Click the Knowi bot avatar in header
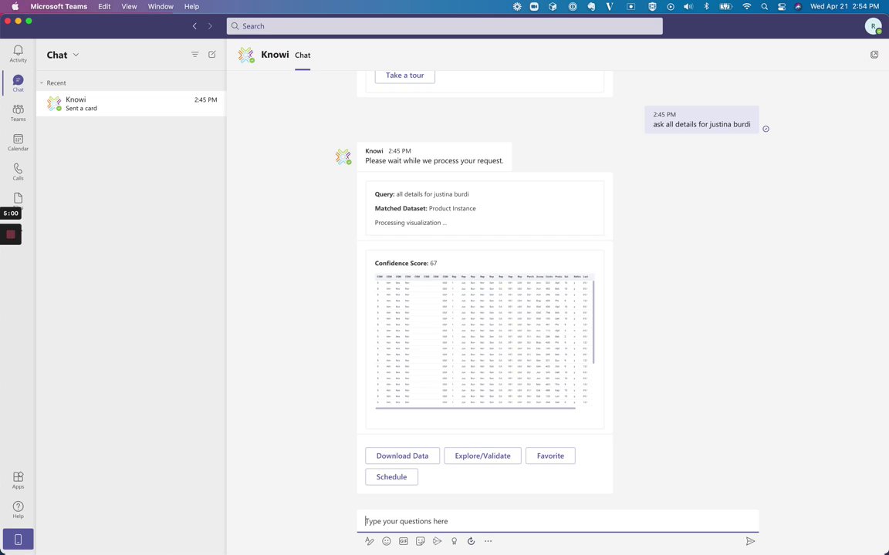The height and width of the screenshot is (555, 889). (x=246, y=55)
